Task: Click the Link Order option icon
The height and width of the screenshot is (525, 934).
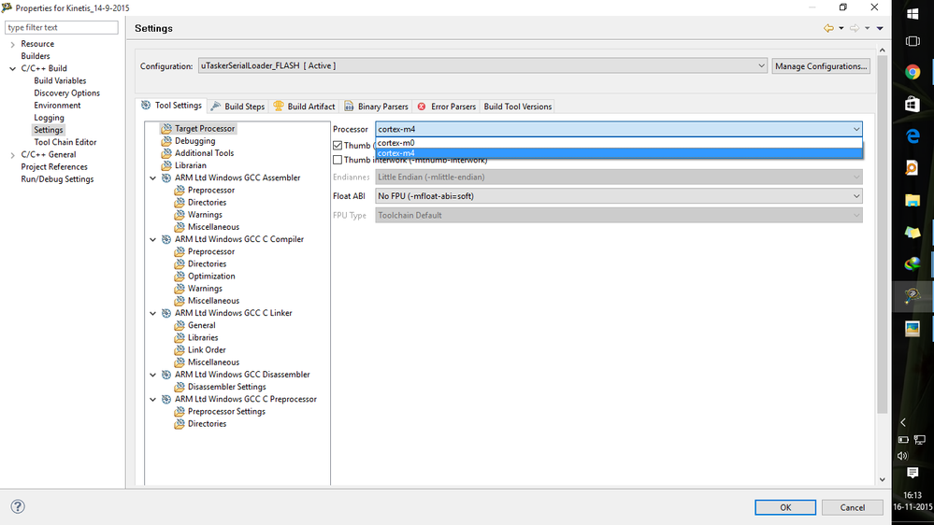Action: tap(180, 349)
